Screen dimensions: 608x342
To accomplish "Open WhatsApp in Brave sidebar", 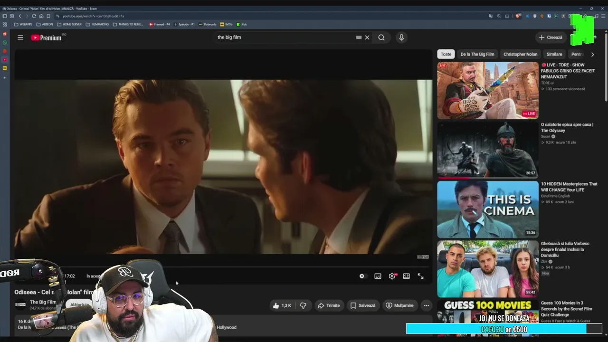I will (5, 43).
